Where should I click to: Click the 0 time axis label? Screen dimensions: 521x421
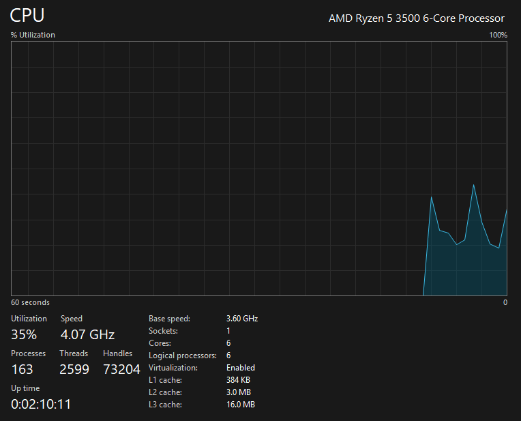[x=505, y=302]
